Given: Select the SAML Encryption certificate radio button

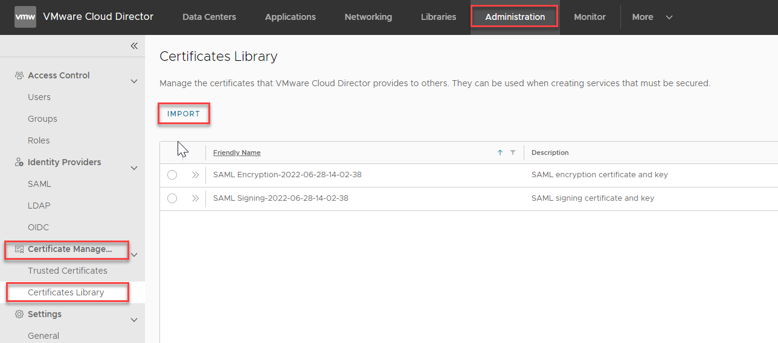Looking at the screenshot, I should click(x=172, y=175).
